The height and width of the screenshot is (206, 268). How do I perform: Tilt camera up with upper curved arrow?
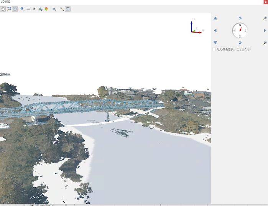[x=240, y=18]
